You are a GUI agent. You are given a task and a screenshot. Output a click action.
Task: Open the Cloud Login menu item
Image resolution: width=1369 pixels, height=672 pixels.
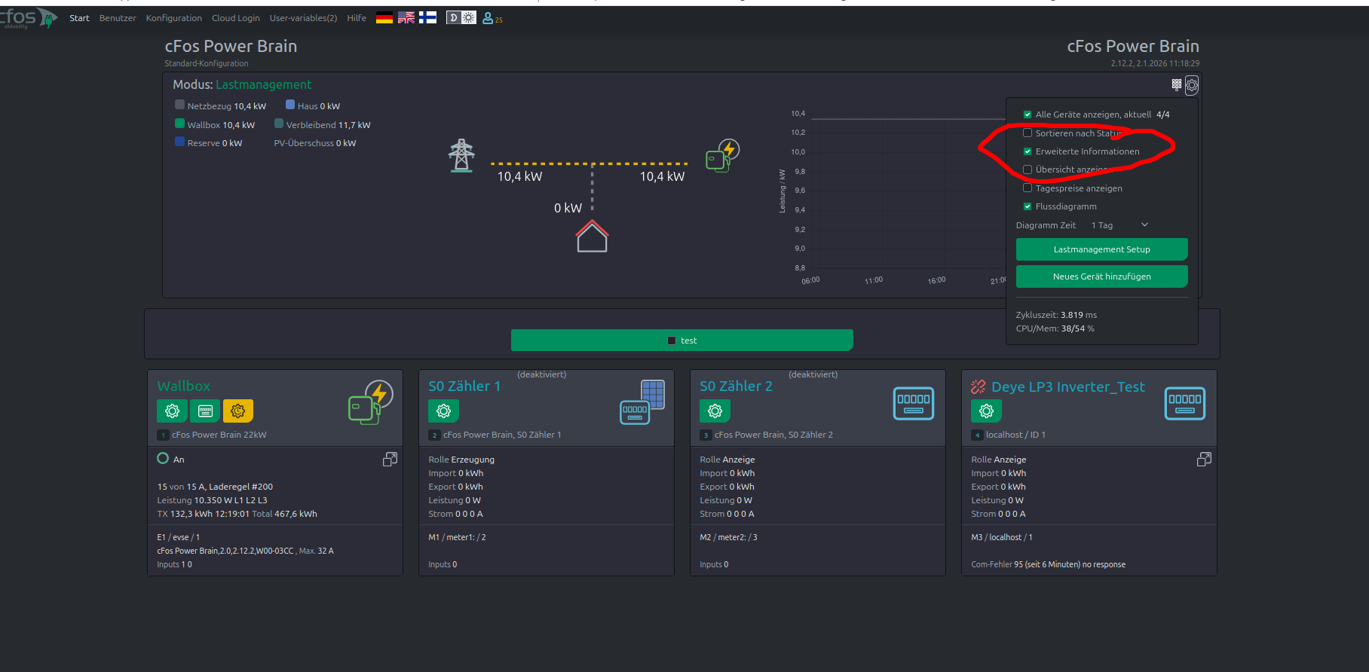pos(235,18)
